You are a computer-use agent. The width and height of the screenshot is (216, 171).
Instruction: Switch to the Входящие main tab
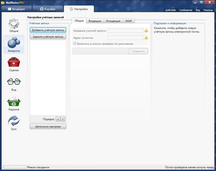click(16, 9)
